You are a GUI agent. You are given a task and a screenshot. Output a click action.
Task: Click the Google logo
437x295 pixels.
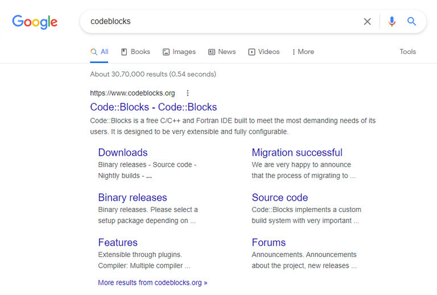pyautogui.click(x=35, y=22)
